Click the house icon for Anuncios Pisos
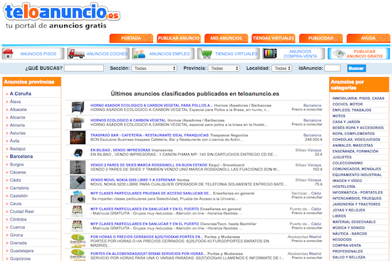This screenshot has width=392, height=261. [8, 54]
